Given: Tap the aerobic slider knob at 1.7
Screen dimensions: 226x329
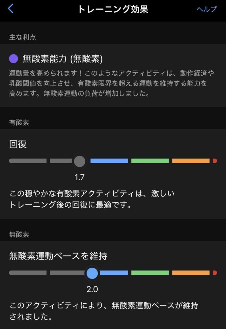Looking at the screenshot, I should point(79,161).
